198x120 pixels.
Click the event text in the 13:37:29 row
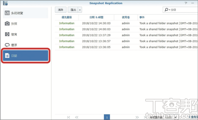[169, 35]
